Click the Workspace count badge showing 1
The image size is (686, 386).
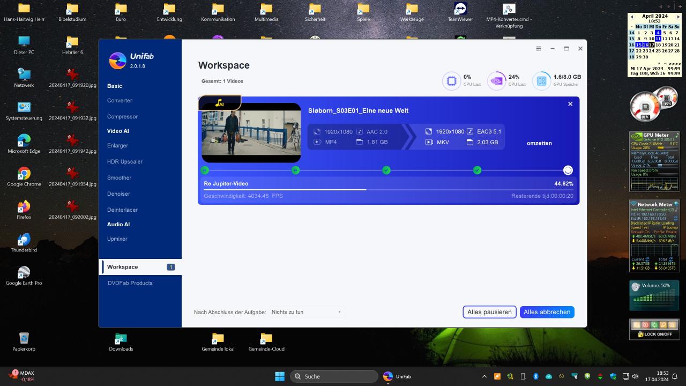click(170, 267)
